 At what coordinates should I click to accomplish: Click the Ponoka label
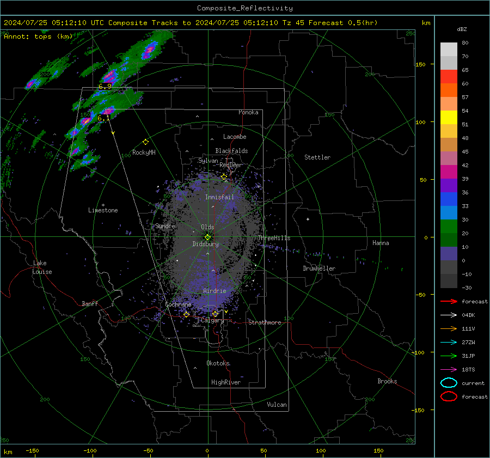tap(248, 112)
